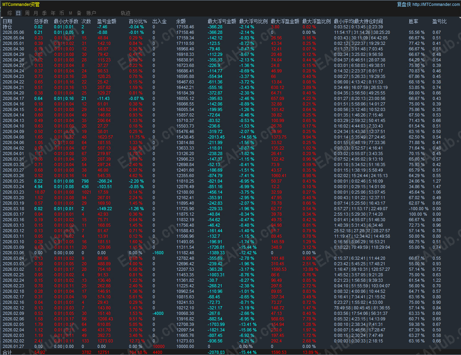Select the 2026.02.02 date row
This screenshot has width=461, height=355.
(x=13, y=341)
